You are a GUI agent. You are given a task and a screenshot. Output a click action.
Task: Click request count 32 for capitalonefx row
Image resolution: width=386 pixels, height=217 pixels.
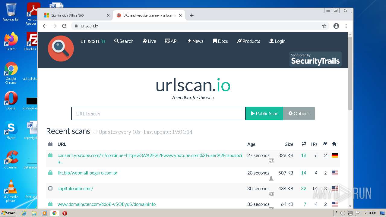click(x=304, y=189)
